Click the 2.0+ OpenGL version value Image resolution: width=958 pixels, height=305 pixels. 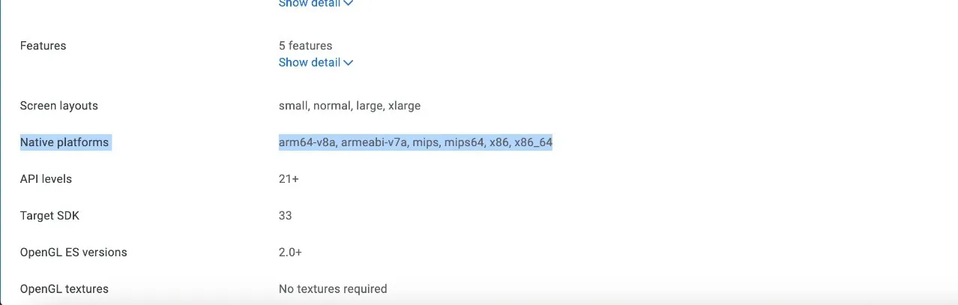point(290,253)
